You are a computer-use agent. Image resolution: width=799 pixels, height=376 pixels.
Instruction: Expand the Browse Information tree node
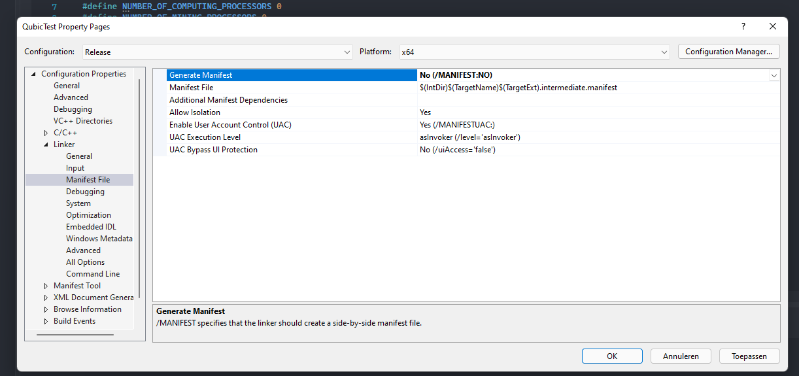(x=46, y=309)
